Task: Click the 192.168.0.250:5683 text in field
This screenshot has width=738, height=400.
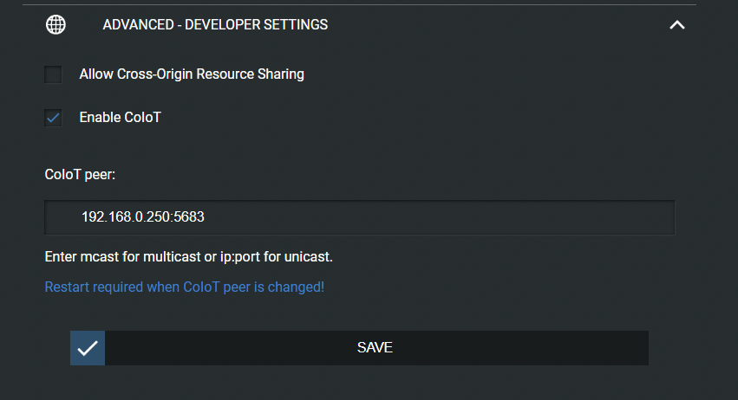Action: [x=142, y=216]
